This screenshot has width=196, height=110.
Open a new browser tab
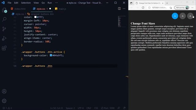(167, 3)
